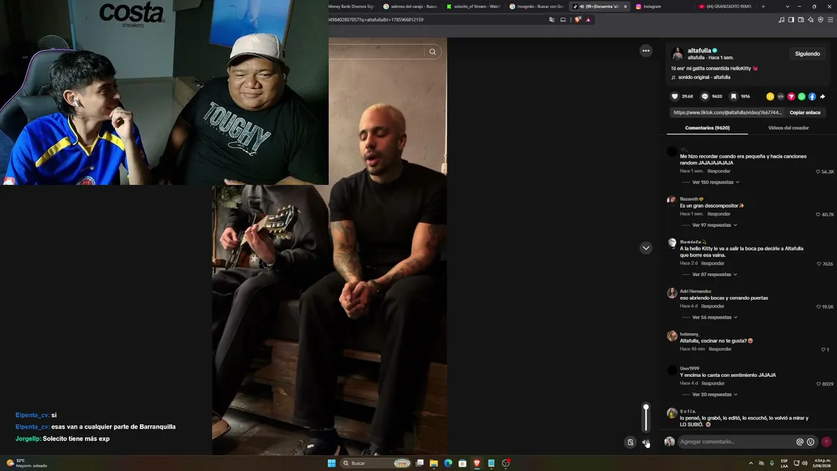The width and height of the screenshot is (837, 471).
Task: Expand 'Ver 97 respuestas' replies
Action: pos(715,225)
